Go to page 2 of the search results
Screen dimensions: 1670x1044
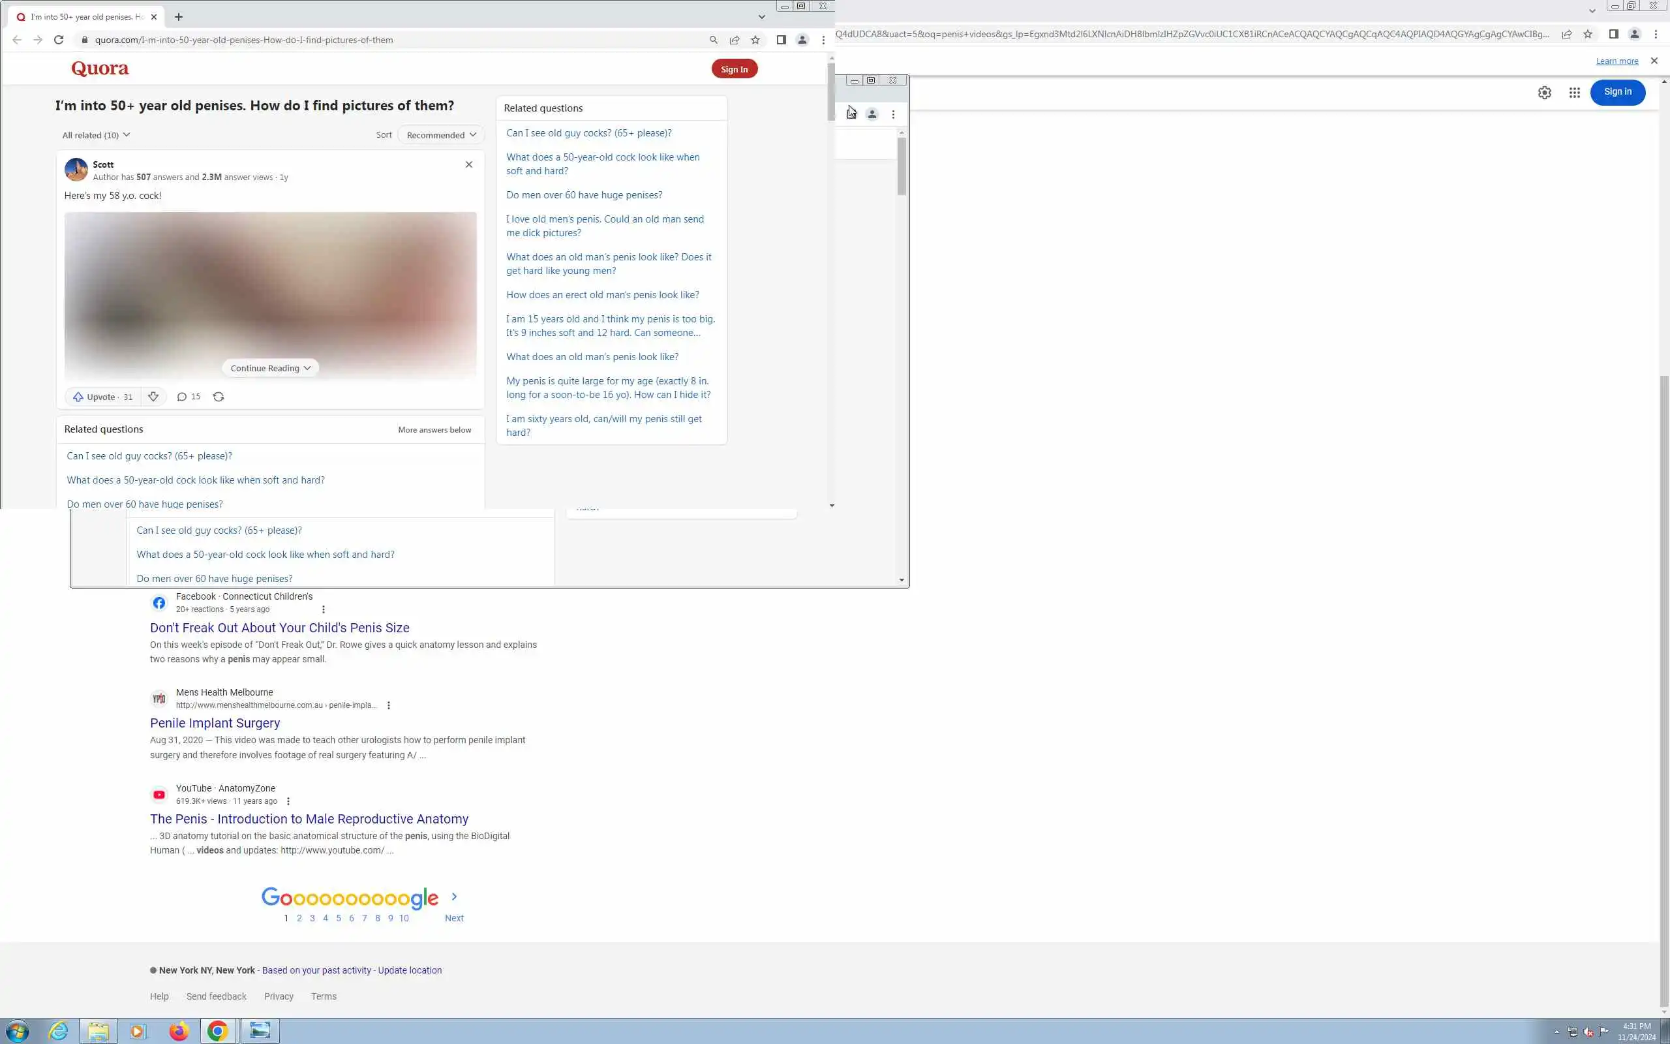click(x=299, y=917)
